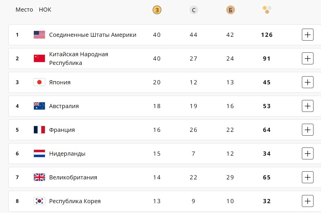The image size is (321, 213).
Task: Open the Великобритания country link
Action: pos(73,177)
